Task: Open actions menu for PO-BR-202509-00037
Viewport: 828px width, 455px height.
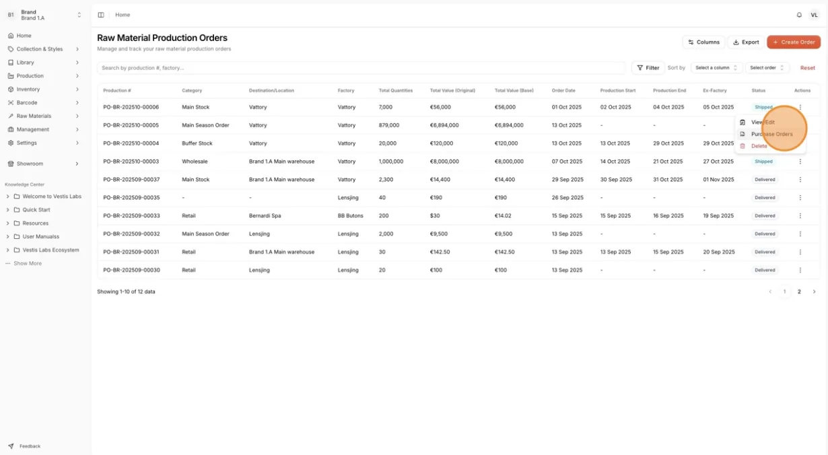Action: click(800, 180)
